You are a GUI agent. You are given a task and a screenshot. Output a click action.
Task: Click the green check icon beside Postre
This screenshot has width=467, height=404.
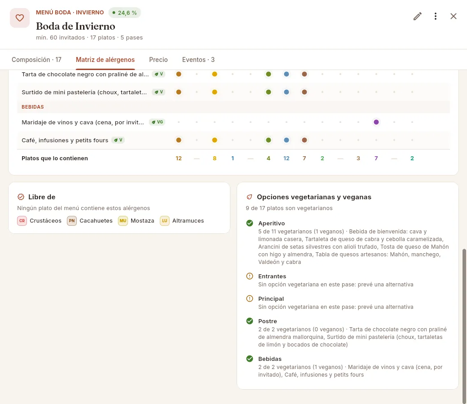point(250,321)
